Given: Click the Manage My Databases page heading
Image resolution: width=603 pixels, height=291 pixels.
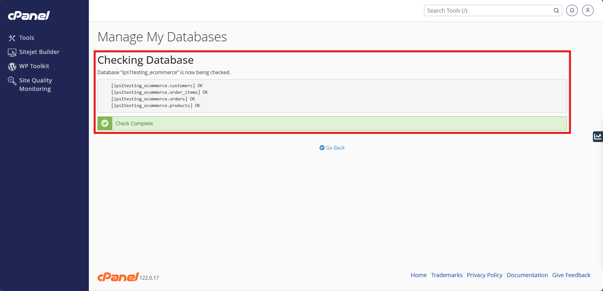Looking at the screenshot, I should pyautogui.click(x=162, y=37).
